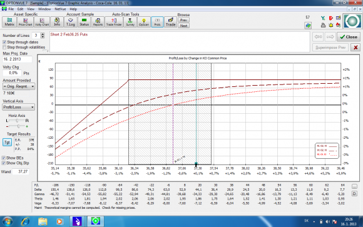Launch the OpScan tool
The height and width of the screenshot is (227, 363).
click(x=144, y=22)
